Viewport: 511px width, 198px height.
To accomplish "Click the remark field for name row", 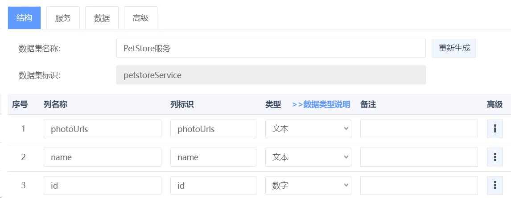I will pyautogui.click(x=419, y=157).
